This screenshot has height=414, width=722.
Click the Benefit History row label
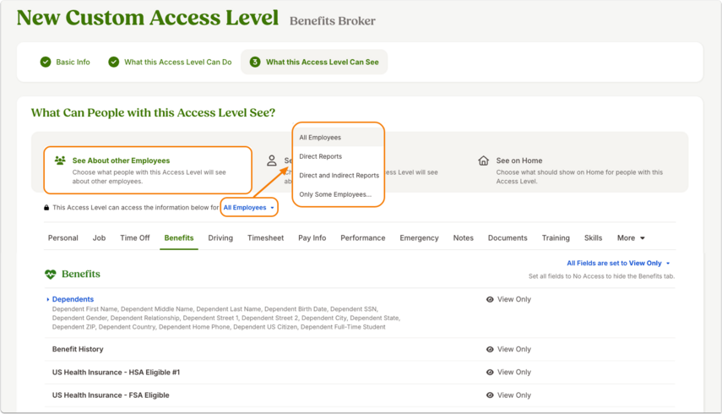coord(78,350)
